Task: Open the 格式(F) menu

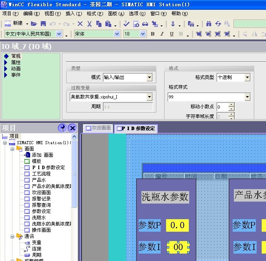Action: (95, 14)
